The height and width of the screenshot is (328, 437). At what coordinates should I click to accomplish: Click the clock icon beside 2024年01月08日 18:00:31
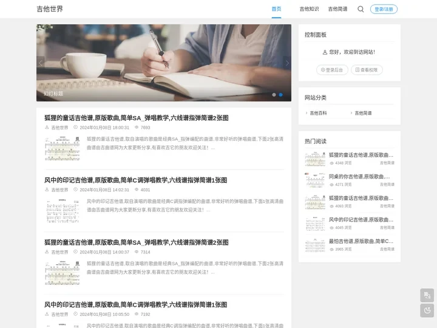tap(75, 127)
